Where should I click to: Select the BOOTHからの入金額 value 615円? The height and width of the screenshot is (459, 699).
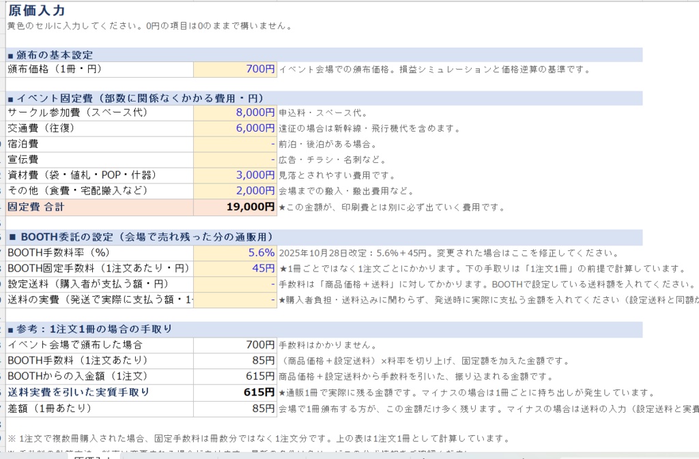pos(235,376)
